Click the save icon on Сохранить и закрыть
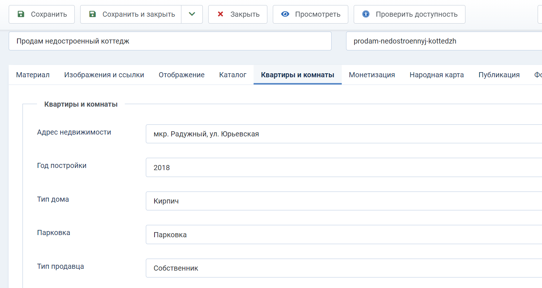This screenshot has height=288, width=542. coord(93,15)
